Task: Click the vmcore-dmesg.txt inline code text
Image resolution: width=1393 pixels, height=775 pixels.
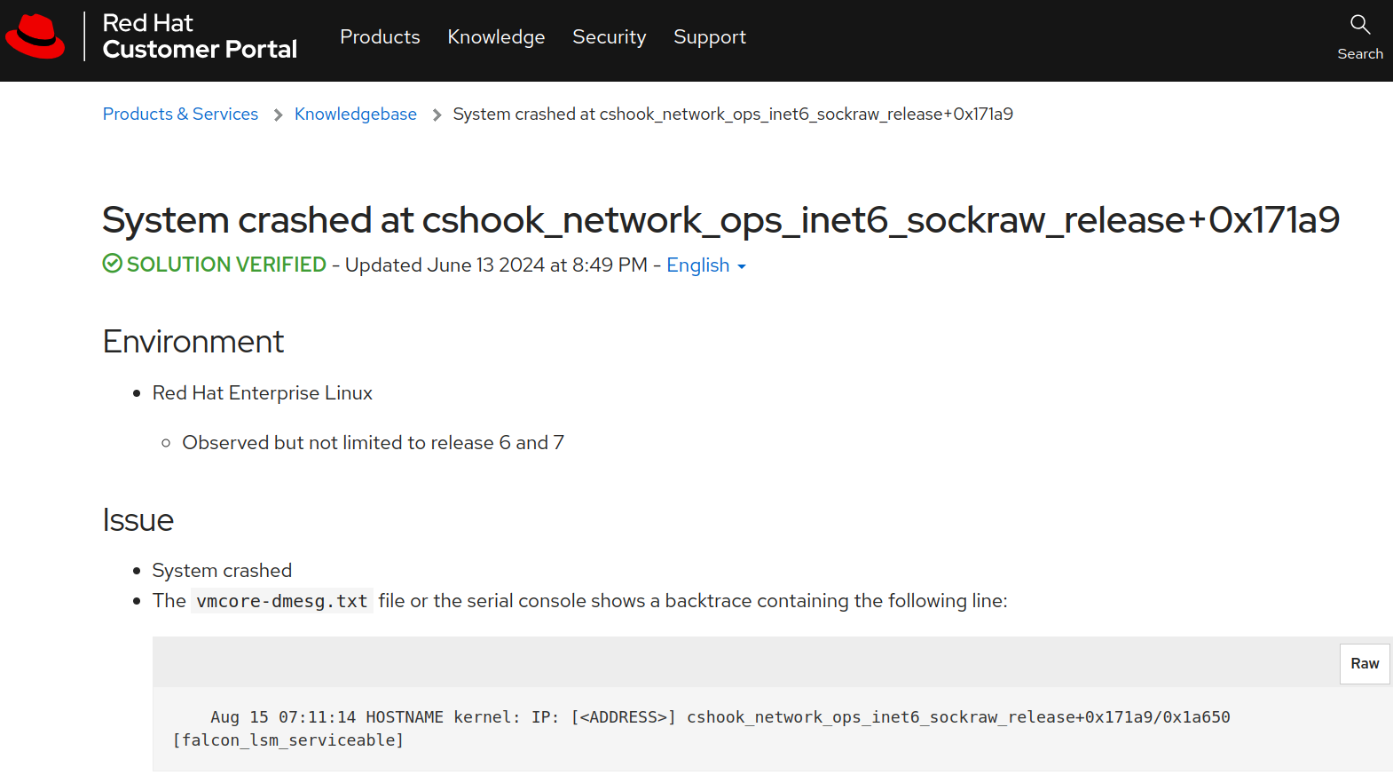Action: coord(281,601)
